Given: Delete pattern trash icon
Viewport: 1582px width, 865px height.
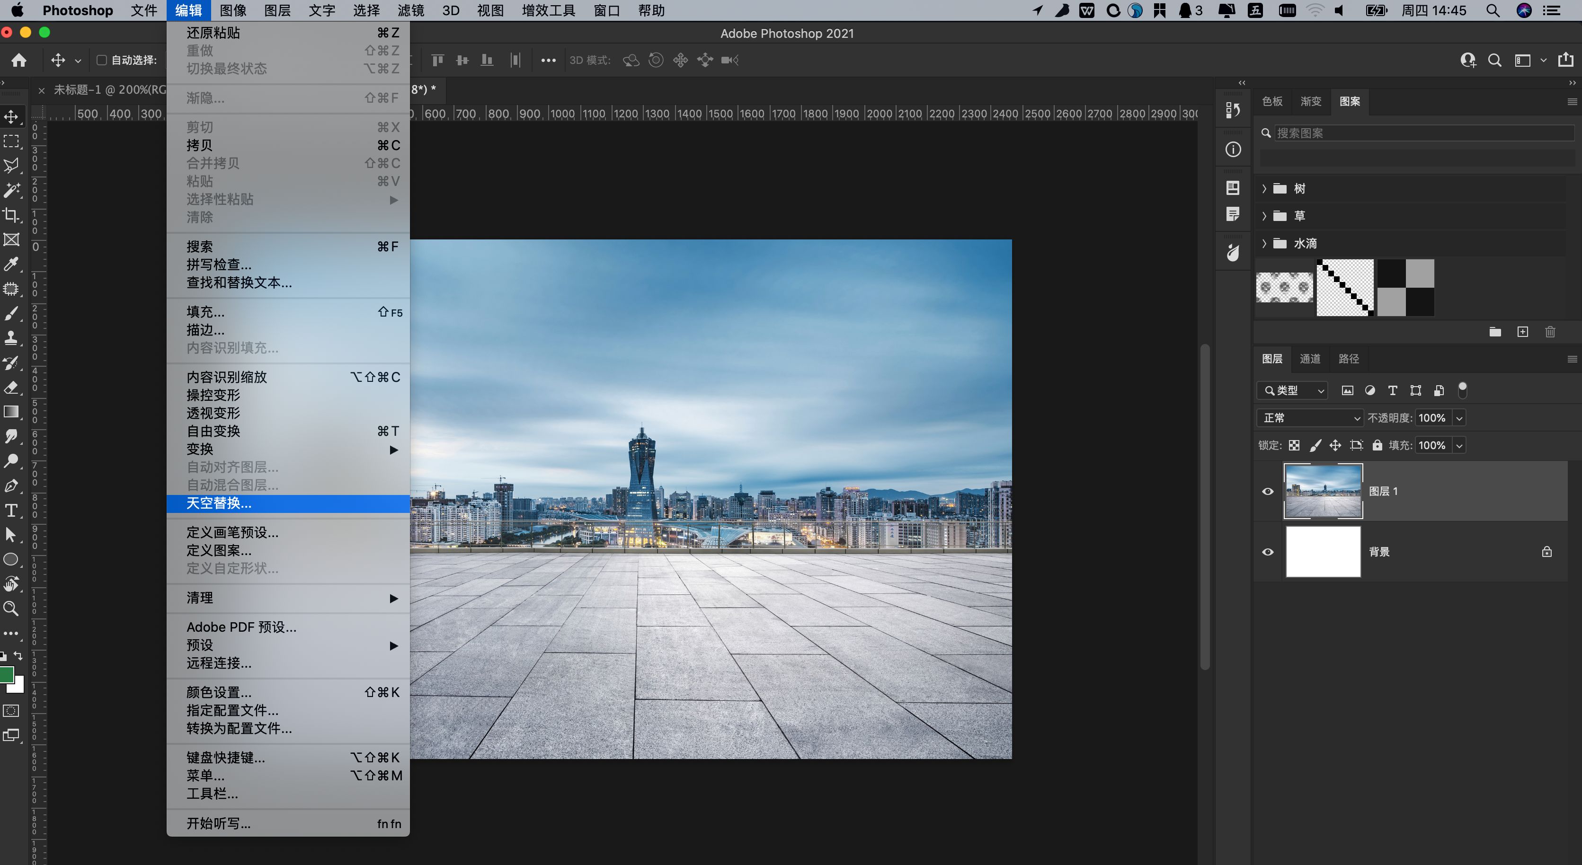Looking at the screenshot, I should point(1550,332).
